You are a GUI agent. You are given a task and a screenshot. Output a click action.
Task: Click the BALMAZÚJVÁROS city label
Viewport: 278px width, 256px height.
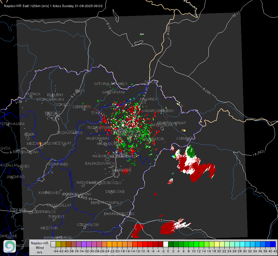pos(100,164)
